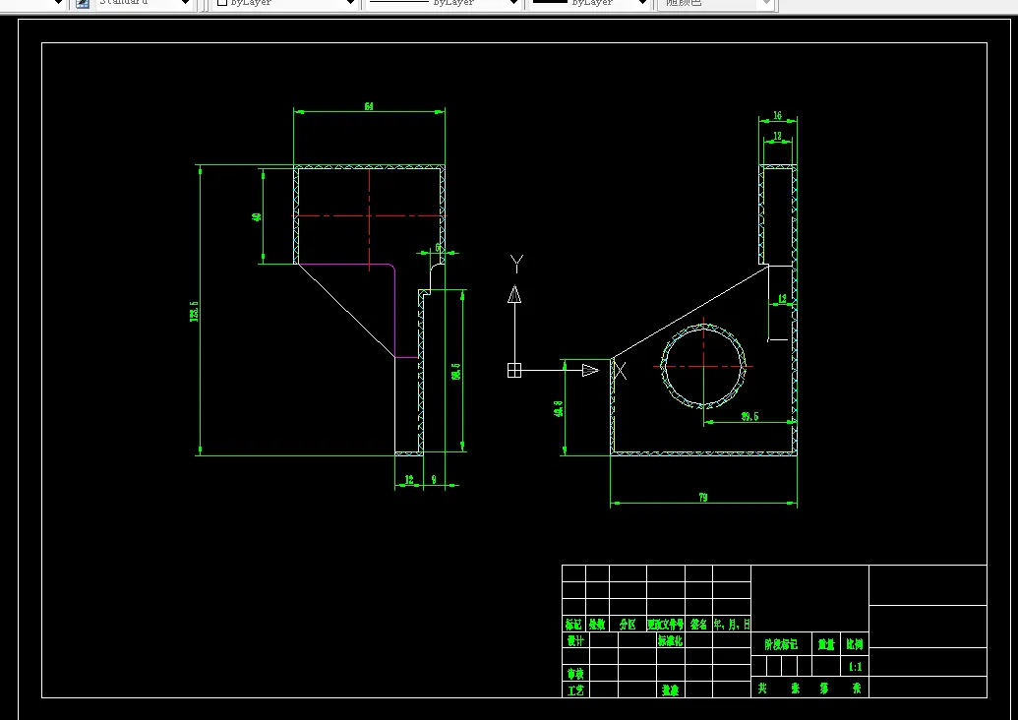Select the 16 dimension at top right
Screen dimensions: 1018x720
(777, 115)
